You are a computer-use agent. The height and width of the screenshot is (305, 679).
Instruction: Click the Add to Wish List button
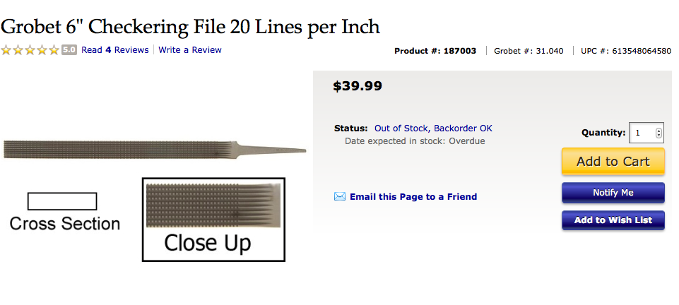tap(613, 220)
